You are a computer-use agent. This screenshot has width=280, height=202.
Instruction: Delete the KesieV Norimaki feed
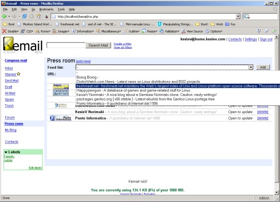point(263,112)
